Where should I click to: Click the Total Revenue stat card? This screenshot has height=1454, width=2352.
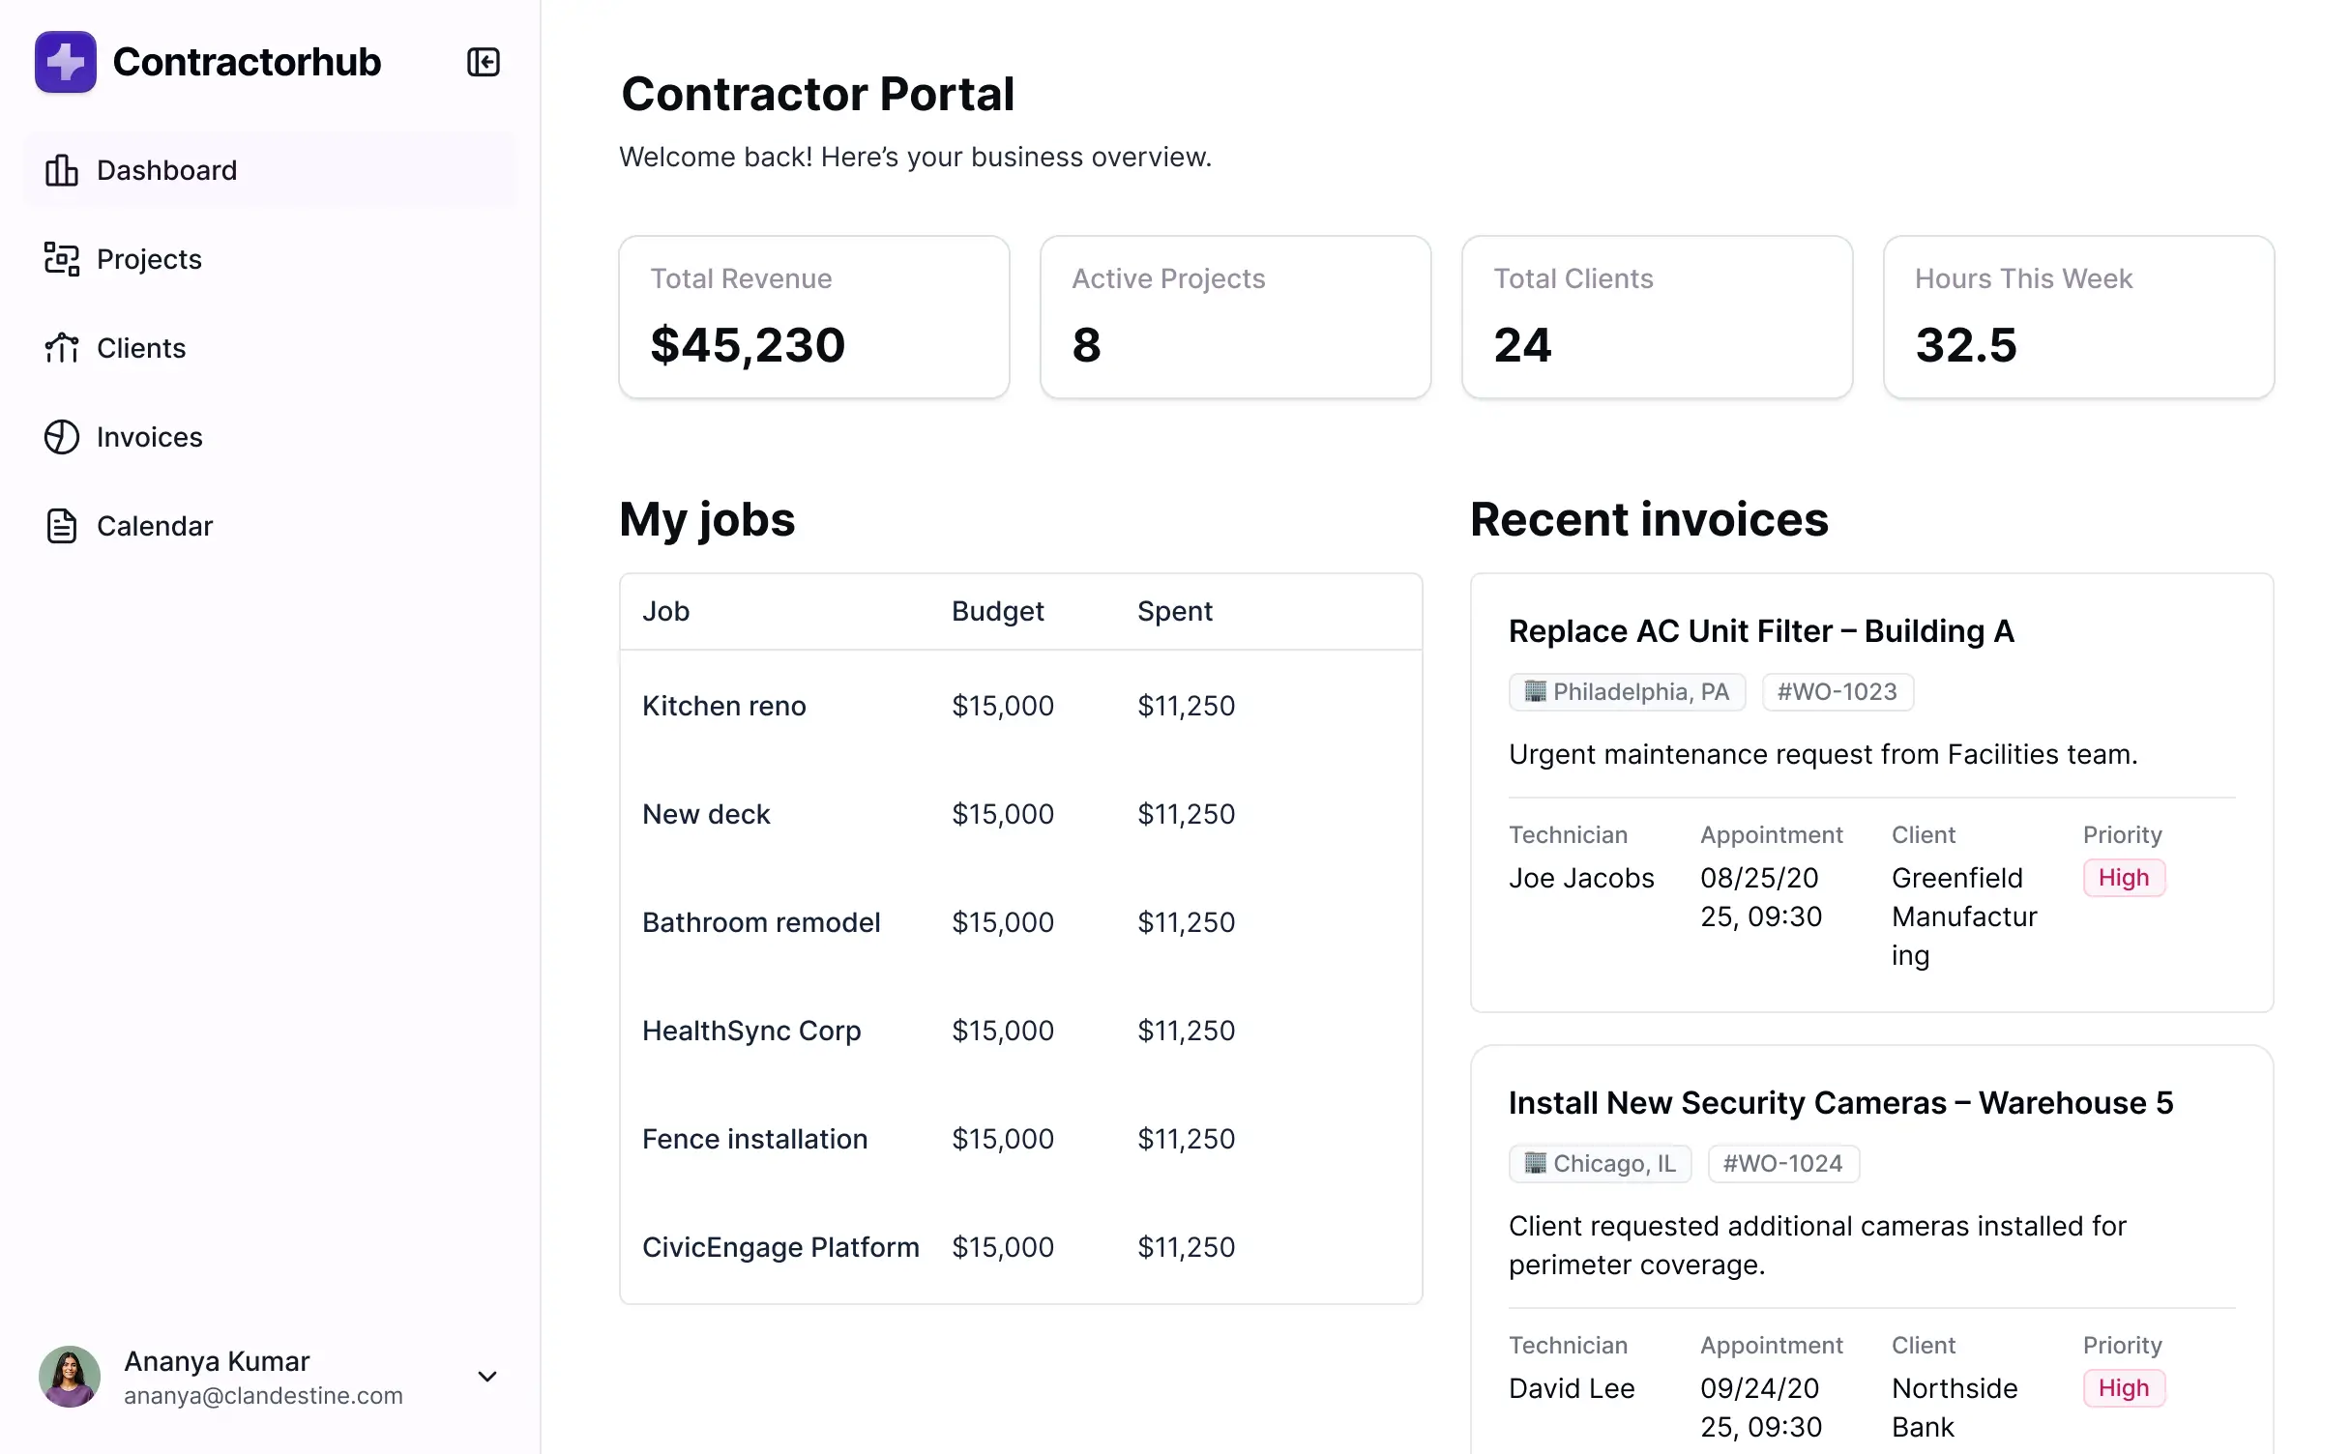(x=814, y=317)
